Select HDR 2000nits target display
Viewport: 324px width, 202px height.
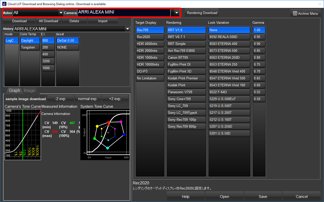[150, 51]
